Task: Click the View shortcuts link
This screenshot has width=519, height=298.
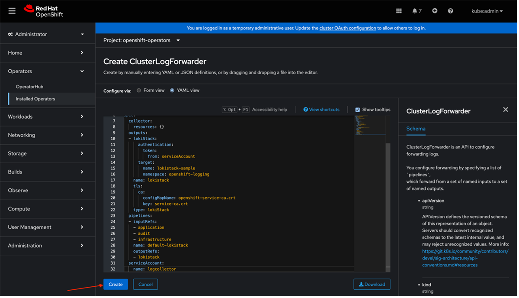Action: pos(321,110)
